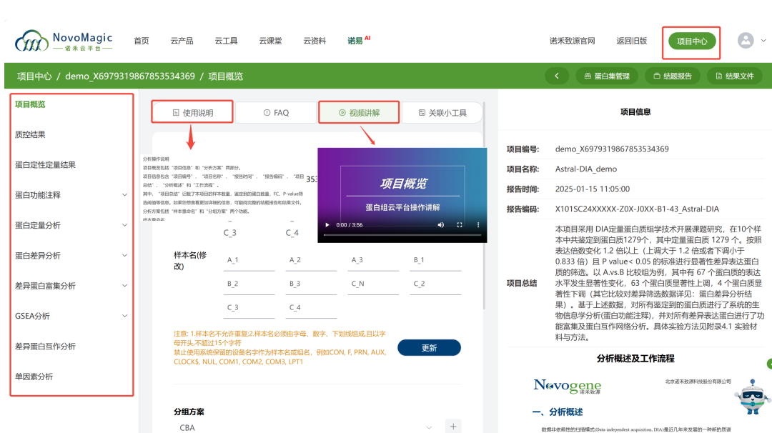772x433 pixels.
Task: Open 诺易 AI menu item
Action: [358, 40]
